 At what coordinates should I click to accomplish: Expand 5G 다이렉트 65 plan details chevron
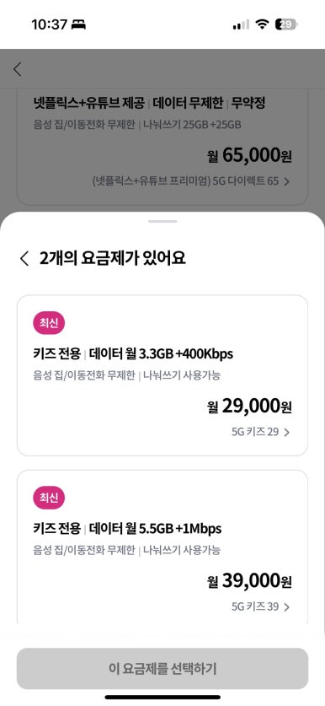click(x=287, y=182)
